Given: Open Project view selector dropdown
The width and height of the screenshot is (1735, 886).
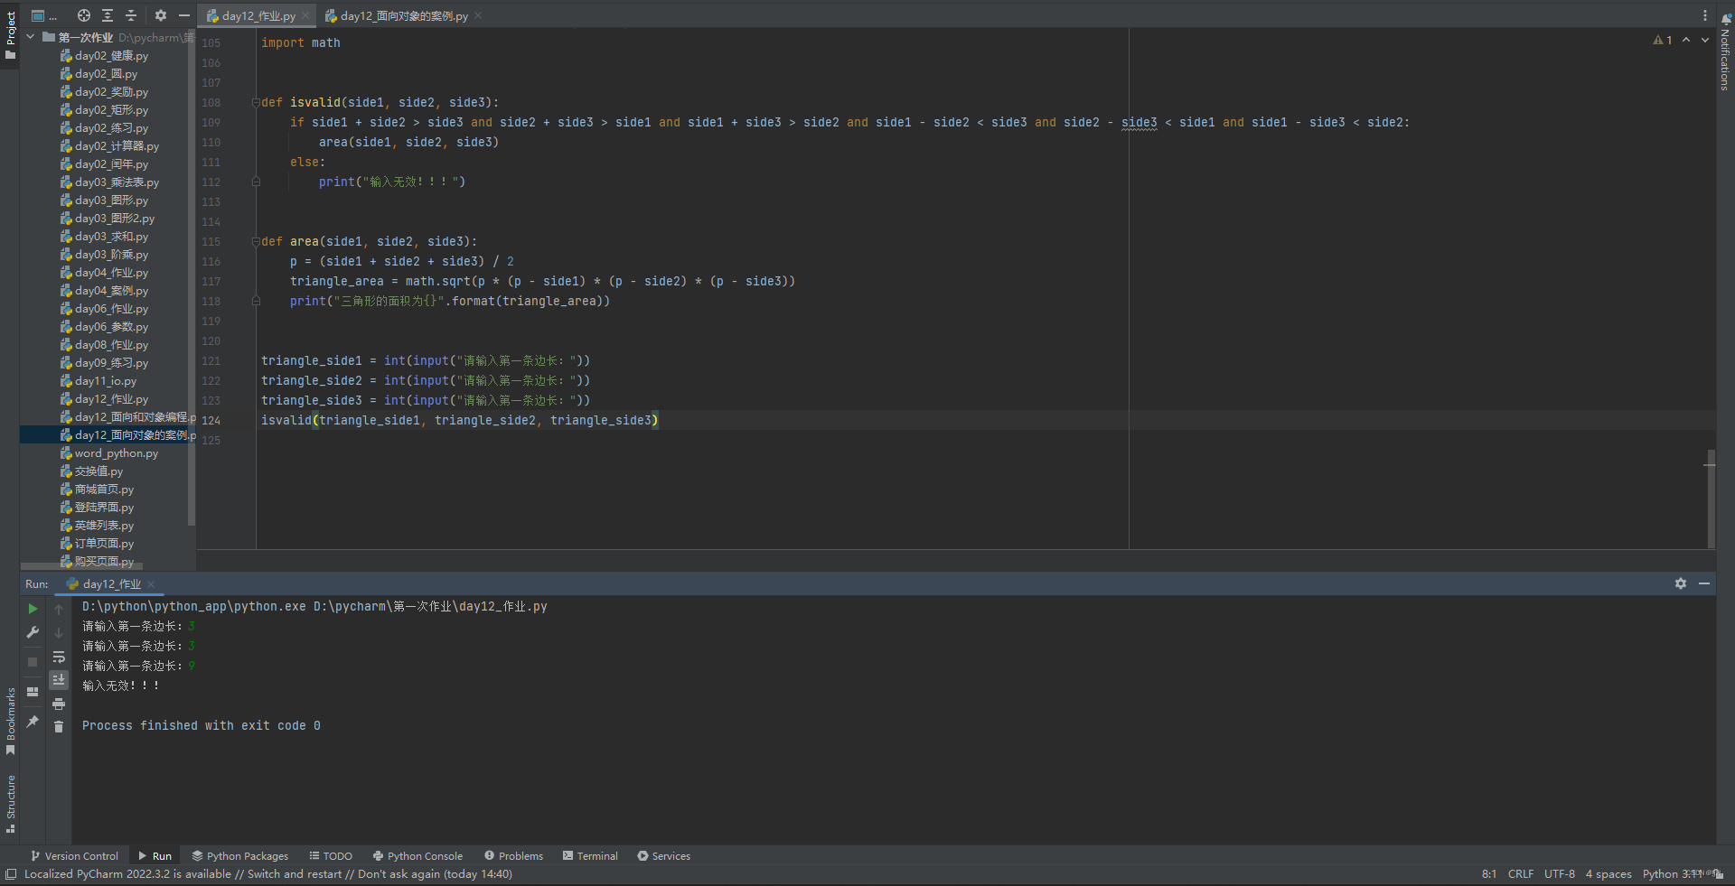Looking at the screenshot, I should [43, 15].
